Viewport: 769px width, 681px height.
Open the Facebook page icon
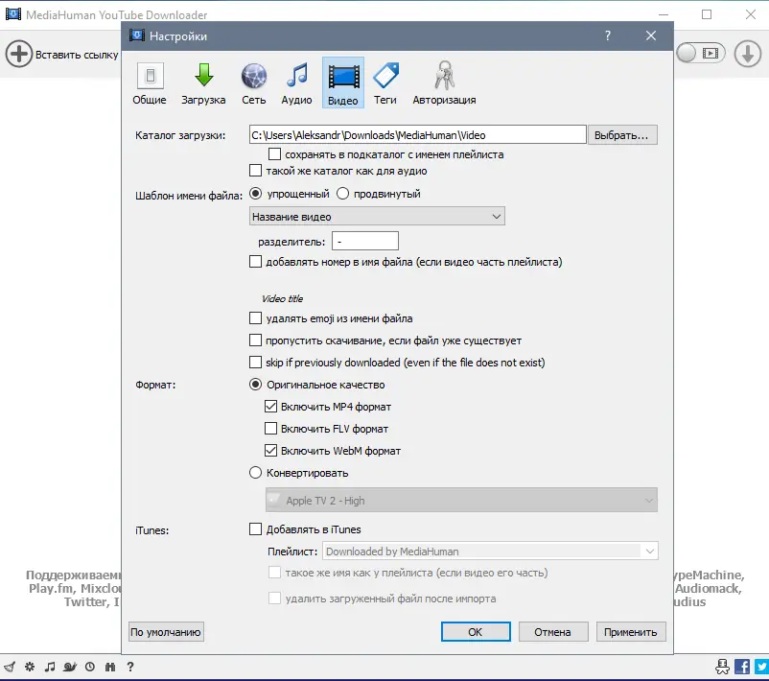[x=742, y=668]
